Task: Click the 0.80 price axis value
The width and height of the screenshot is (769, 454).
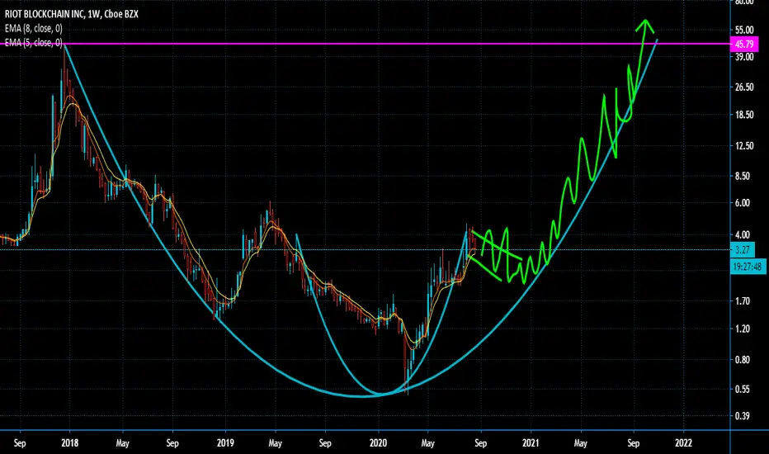Action: coord(743,360)
